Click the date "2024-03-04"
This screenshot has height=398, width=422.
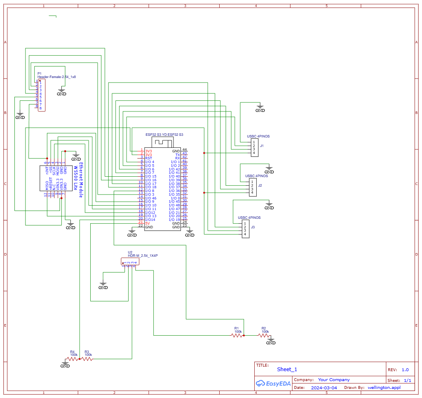tap(324, 388)
